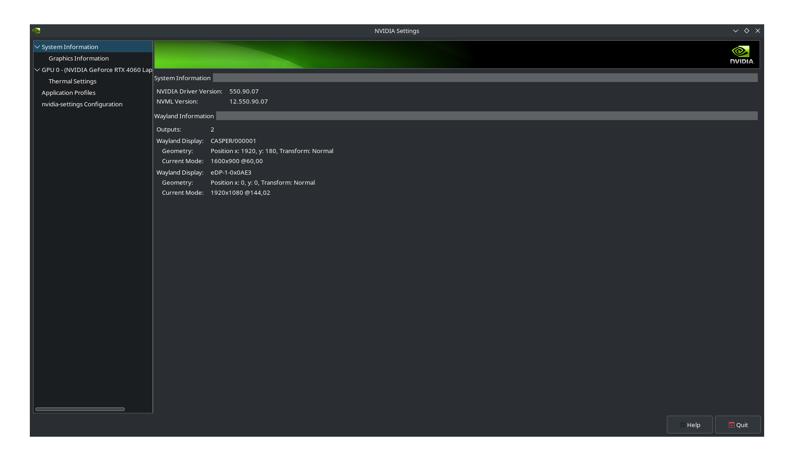The image size is (794, 472).
Task: Click the NVIDIA Driver Version label
Action: [x=190, y=91]
